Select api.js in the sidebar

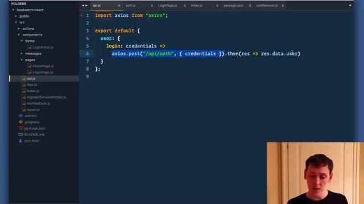pos(31,78)
